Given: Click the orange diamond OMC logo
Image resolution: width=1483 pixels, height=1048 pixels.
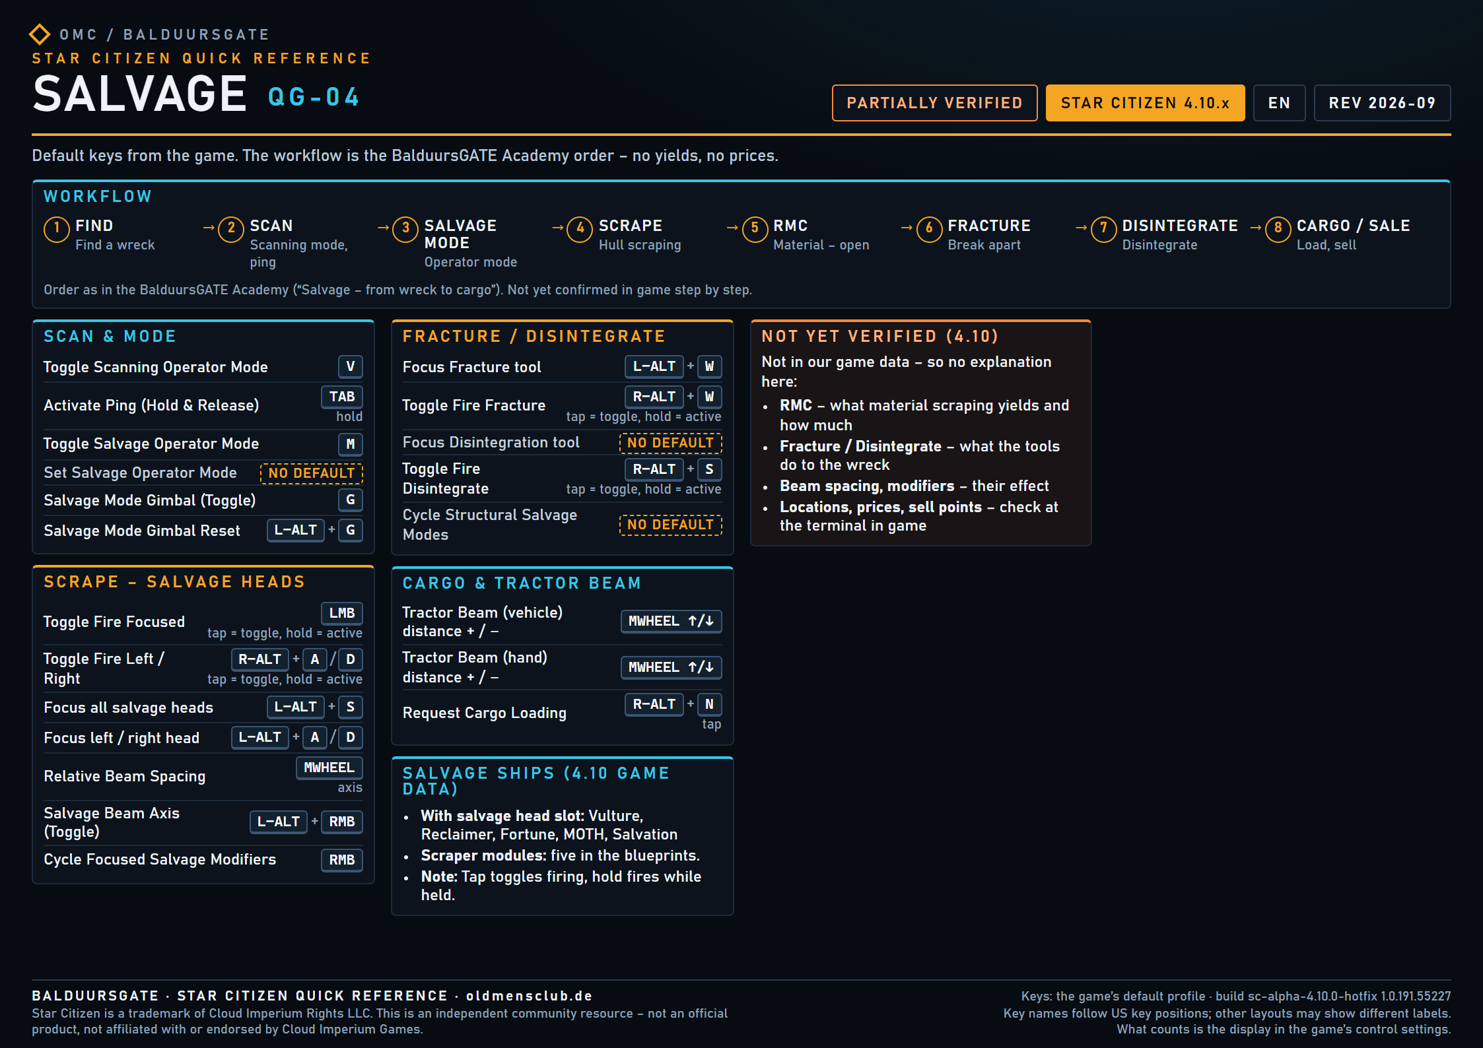Looking at the screenshot, I should pos(40,34).
